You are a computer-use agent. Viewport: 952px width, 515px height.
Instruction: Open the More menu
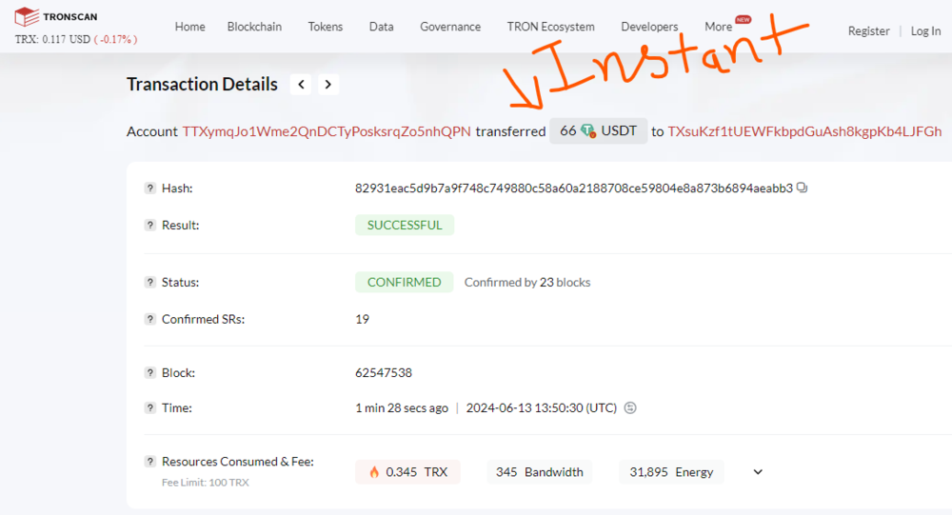718,27
